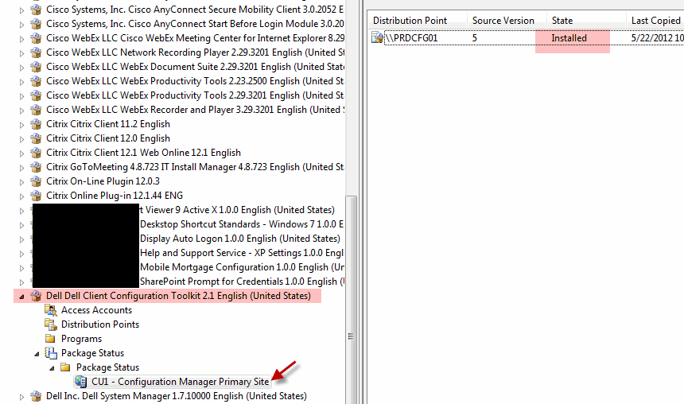
Task: Expand Citrix Client 11.2 English package
Action: 21,125
